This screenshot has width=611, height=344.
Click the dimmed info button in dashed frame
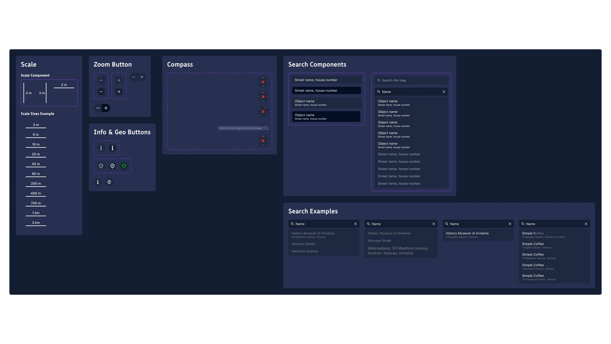(101, 148)
